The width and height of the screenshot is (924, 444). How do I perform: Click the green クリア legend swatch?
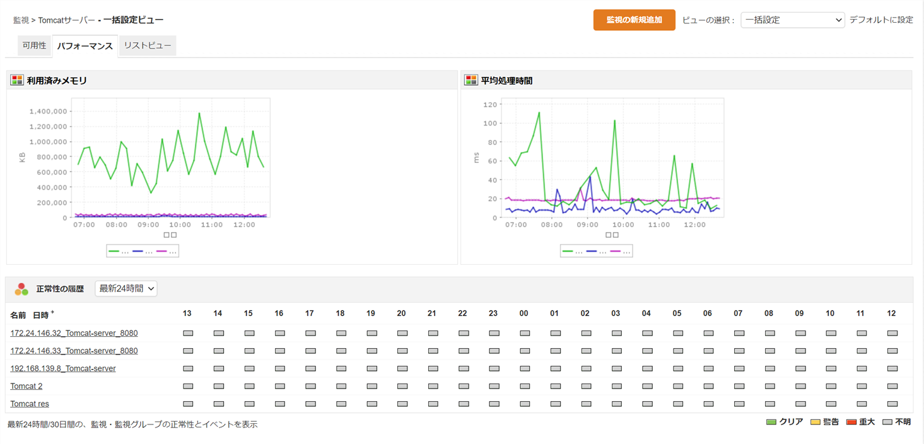pos(771,422)
